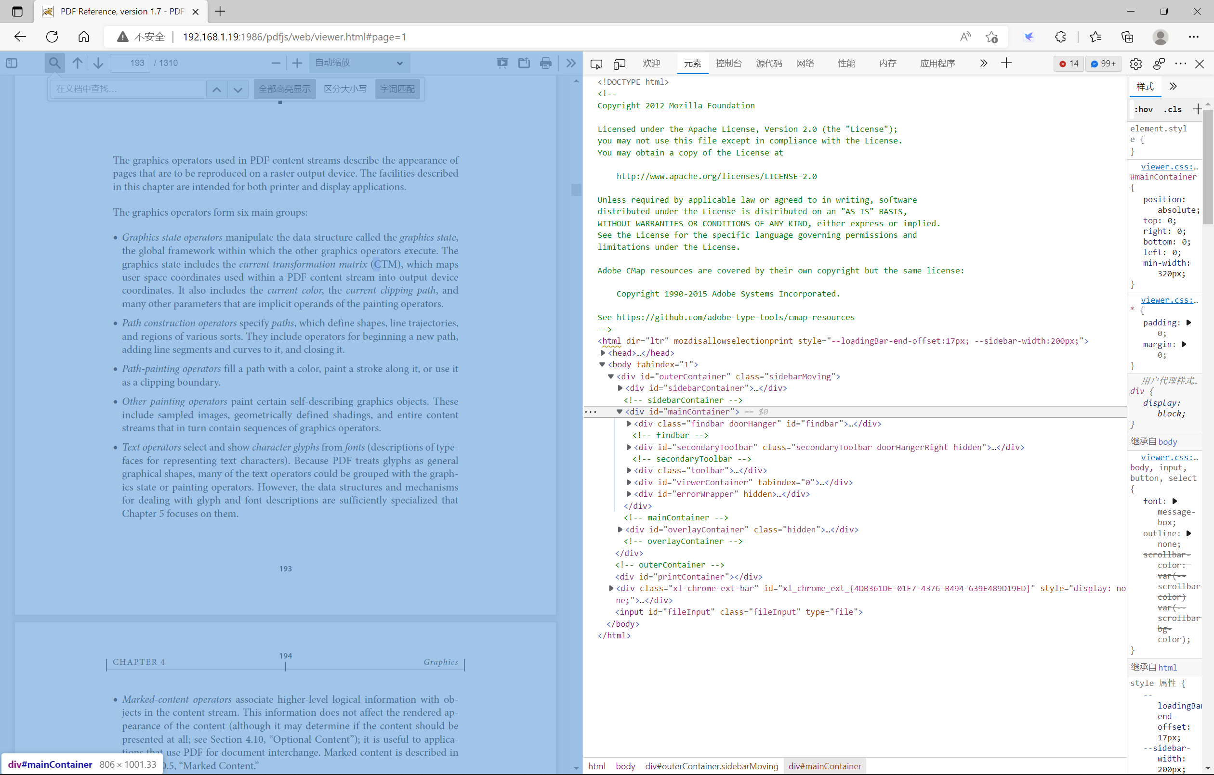Zoom out with the minus button
This screenshot has width=1214, height=775.
[276, 63]
